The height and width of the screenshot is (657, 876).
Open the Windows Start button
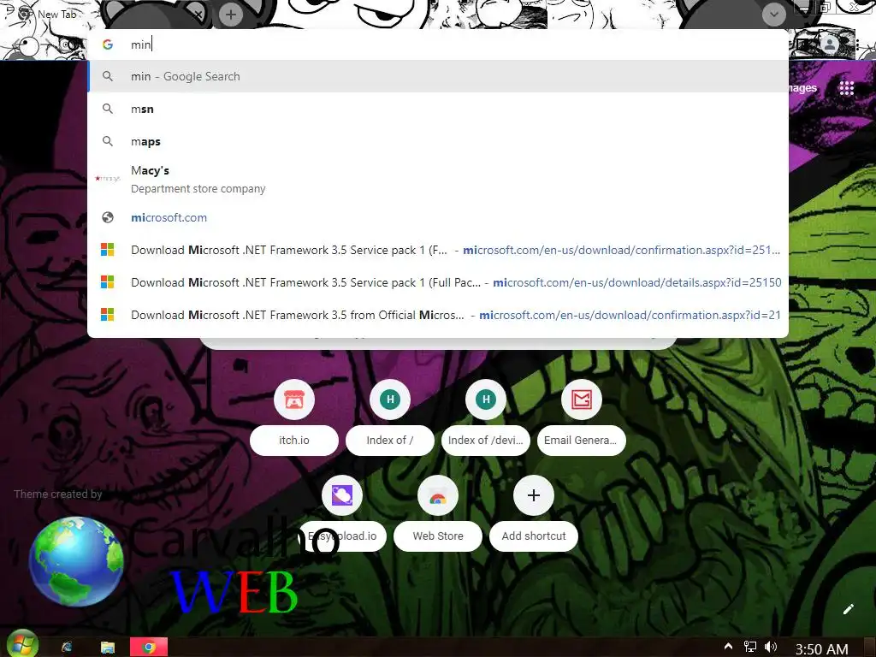[x=21, y=645]
